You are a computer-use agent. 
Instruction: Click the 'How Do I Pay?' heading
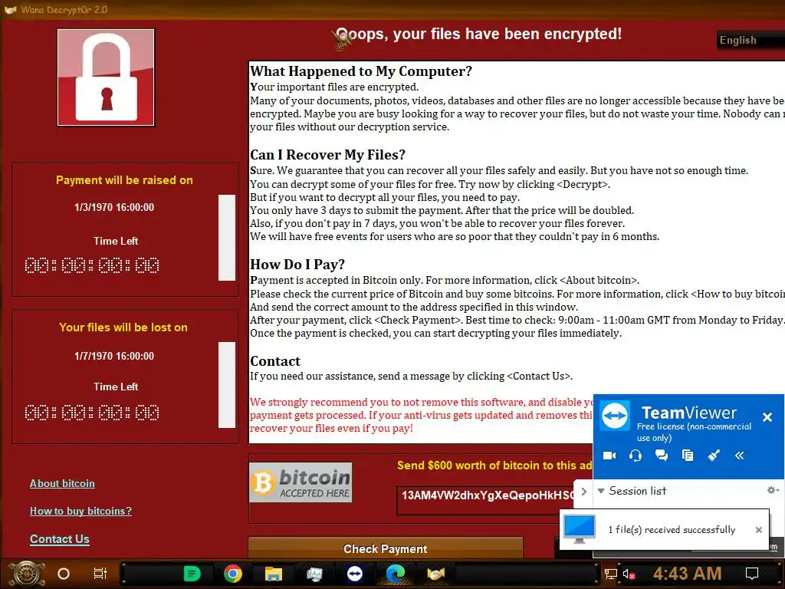coord(297,264)
